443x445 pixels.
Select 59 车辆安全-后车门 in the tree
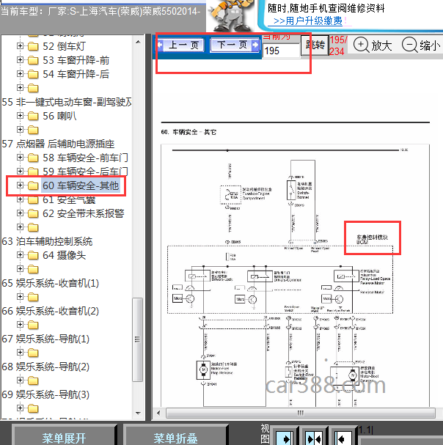coord(85,172)
